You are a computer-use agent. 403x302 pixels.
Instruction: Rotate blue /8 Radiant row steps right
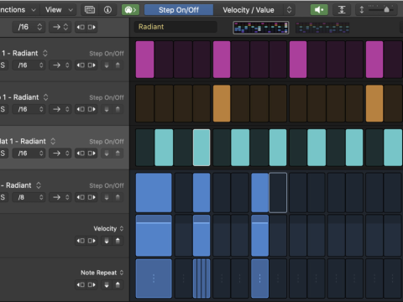[x=92, y=197]
